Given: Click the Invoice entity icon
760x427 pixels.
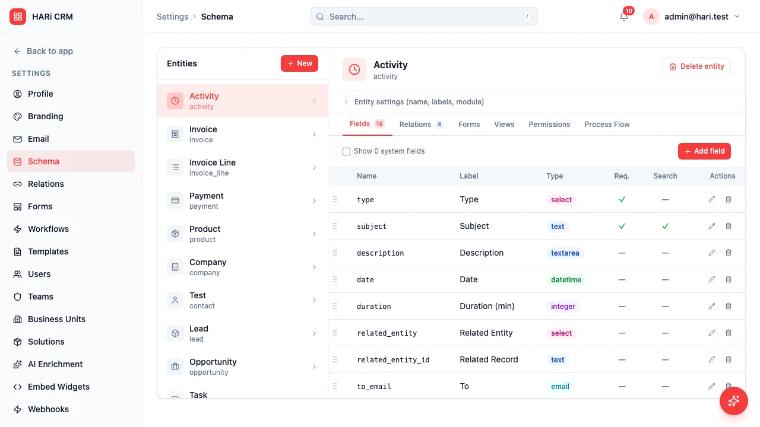Looking at the screenshot, I should click(175, 134).
